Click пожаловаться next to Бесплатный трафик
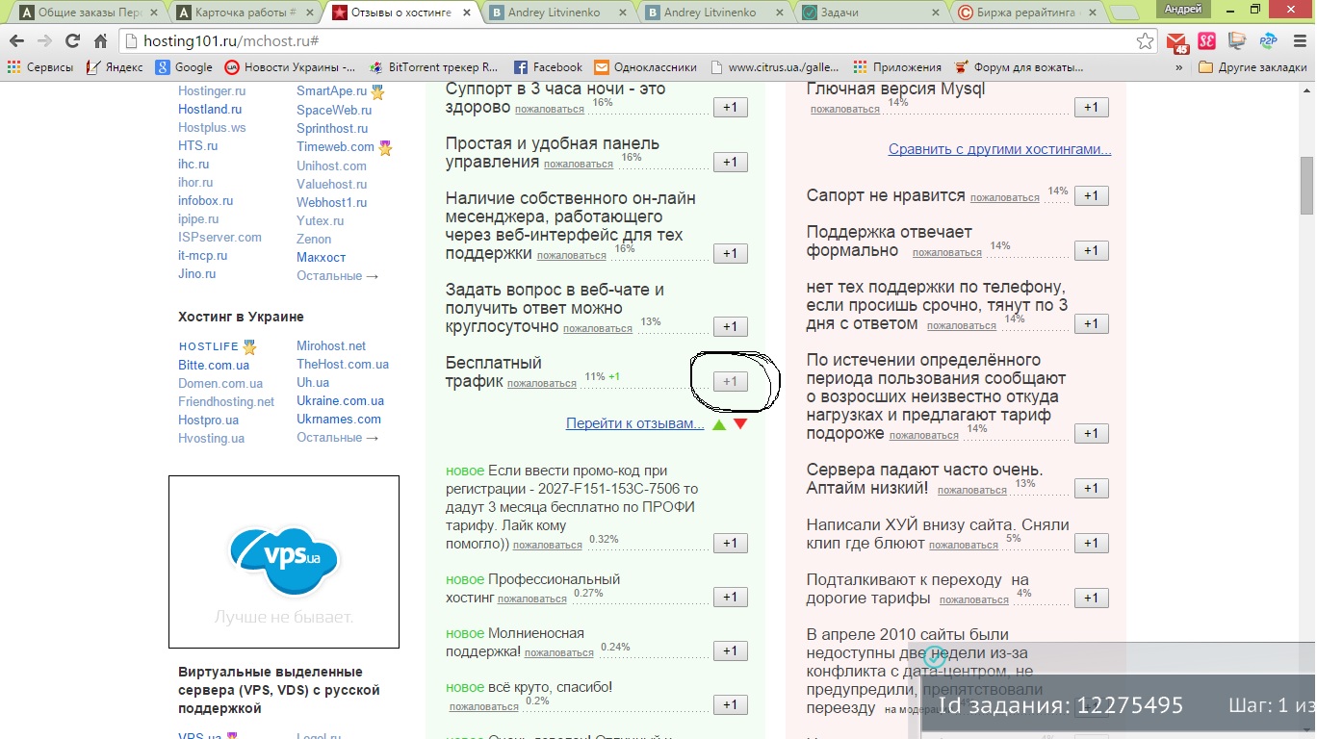1317x739 pixels. pyautogui.click(x=542, y=383)
